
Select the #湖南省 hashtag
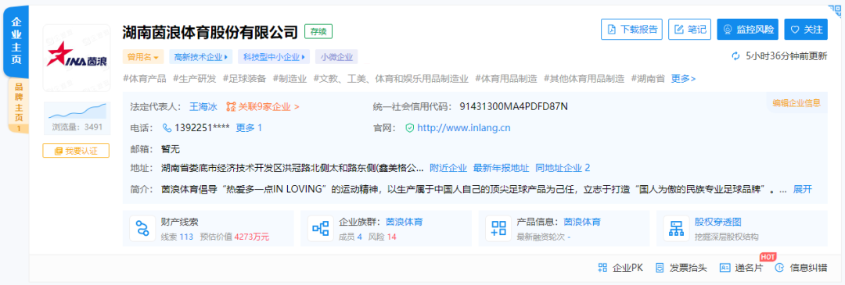click(648, 79)
